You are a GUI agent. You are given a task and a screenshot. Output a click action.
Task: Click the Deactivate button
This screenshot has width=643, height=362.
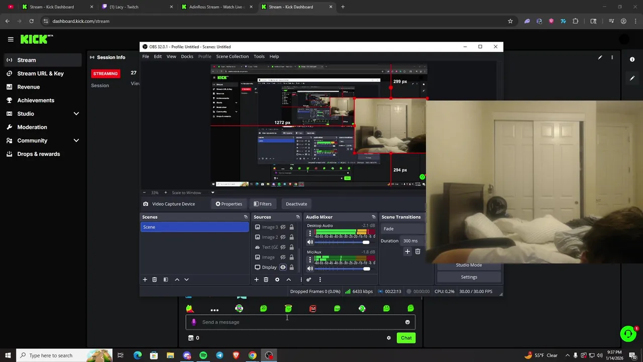point(296,204)
